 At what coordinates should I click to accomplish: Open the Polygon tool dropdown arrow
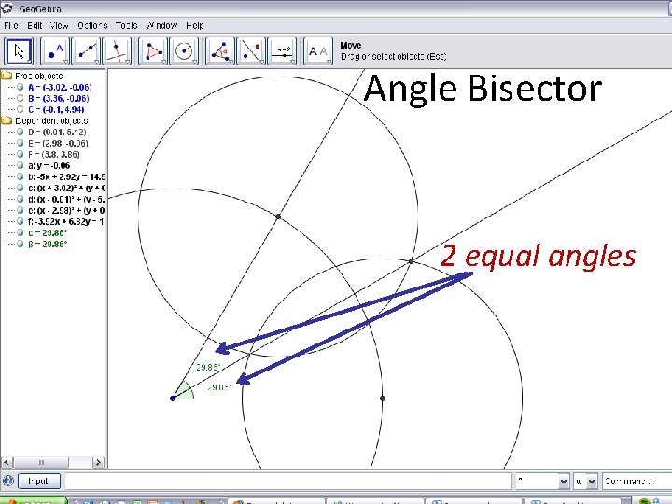[163, 63]
